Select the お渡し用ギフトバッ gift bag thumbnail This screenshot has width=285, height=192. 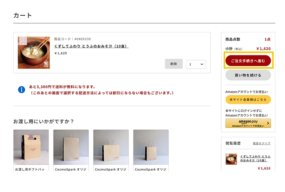31,147
